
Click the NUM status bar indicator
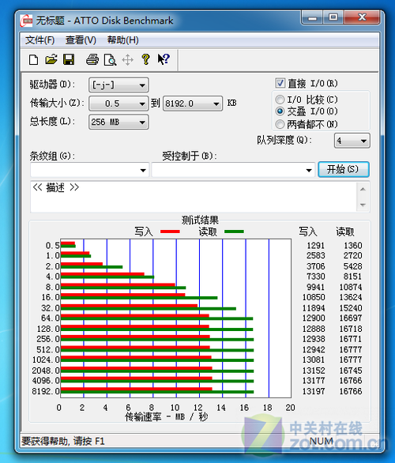pyautogui.click(x=322, y=441)
